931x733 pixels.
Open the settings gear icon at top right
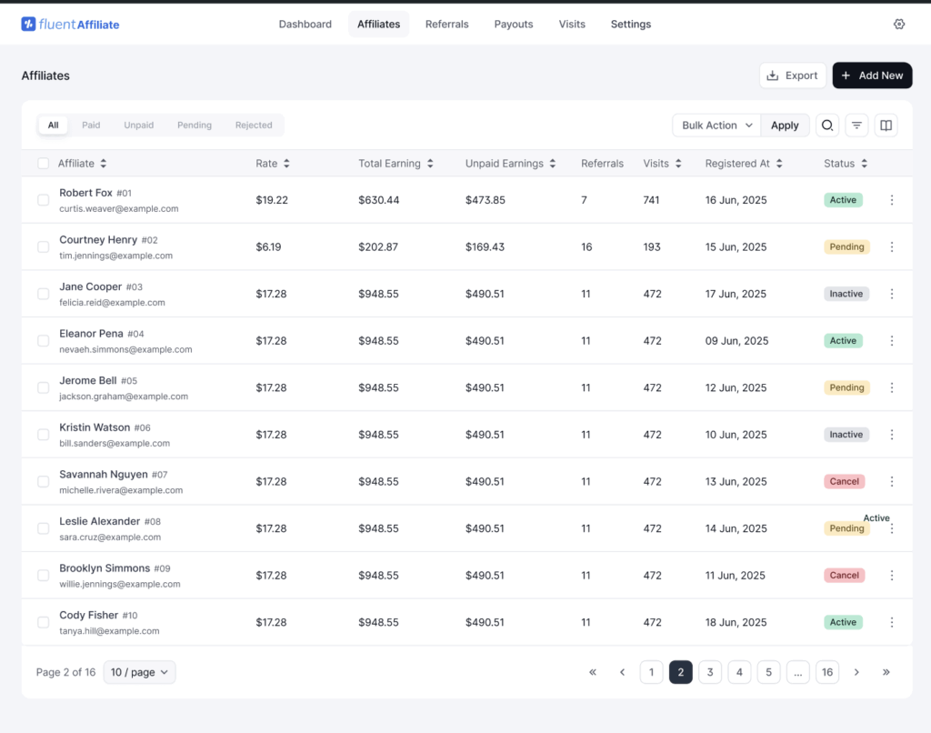[x=899, y=24]
